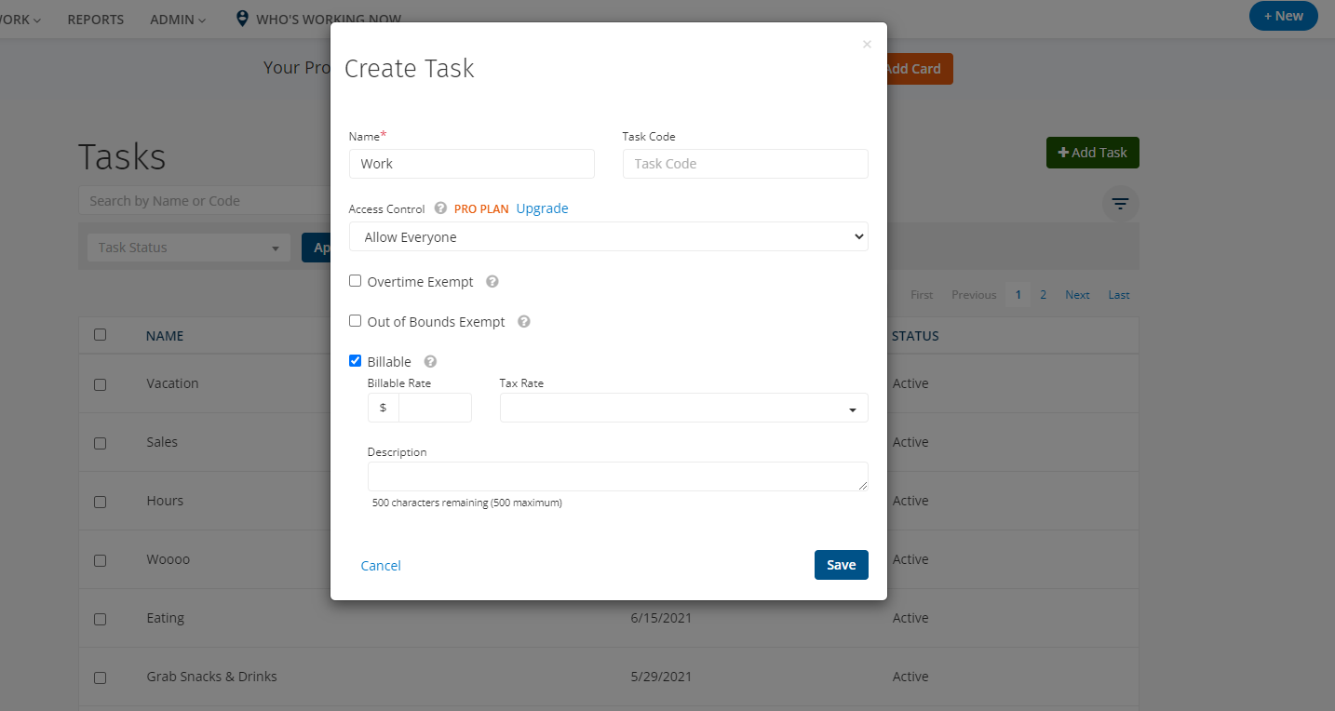The width and height of the screenshot is (1335, 711).
Task: Click the Search by Name or Code box
Action: pyautogui.click(x=205, y=201)
